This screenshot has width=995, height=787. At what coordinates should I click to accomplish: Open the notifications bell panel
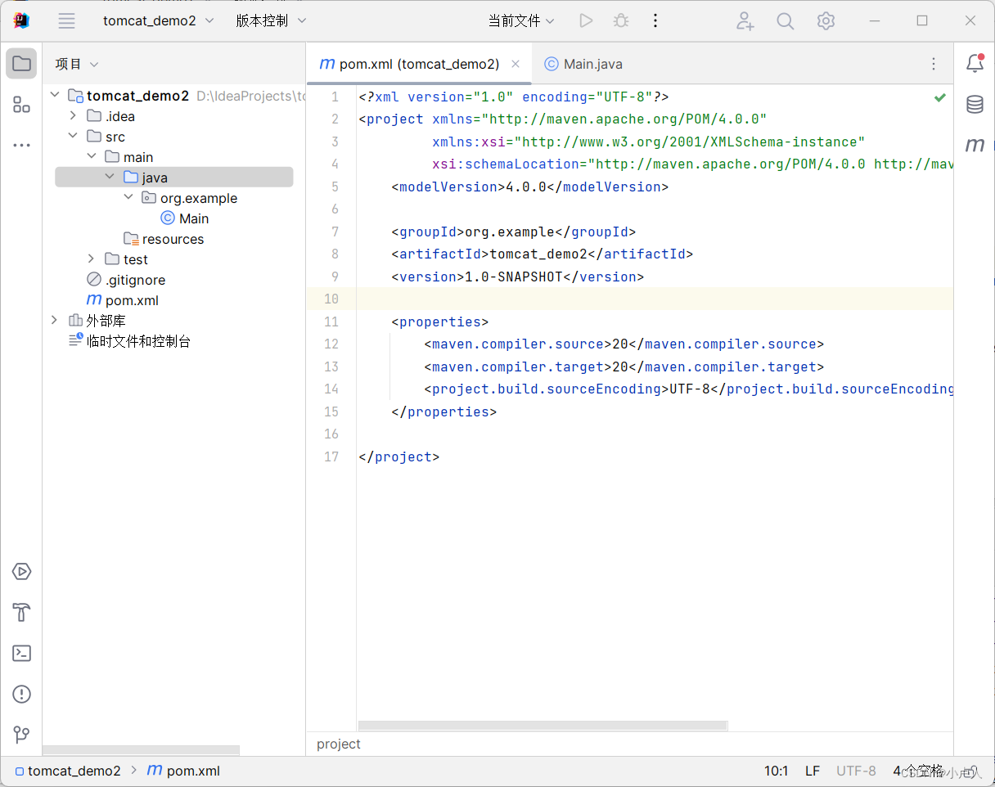point(975,63)
